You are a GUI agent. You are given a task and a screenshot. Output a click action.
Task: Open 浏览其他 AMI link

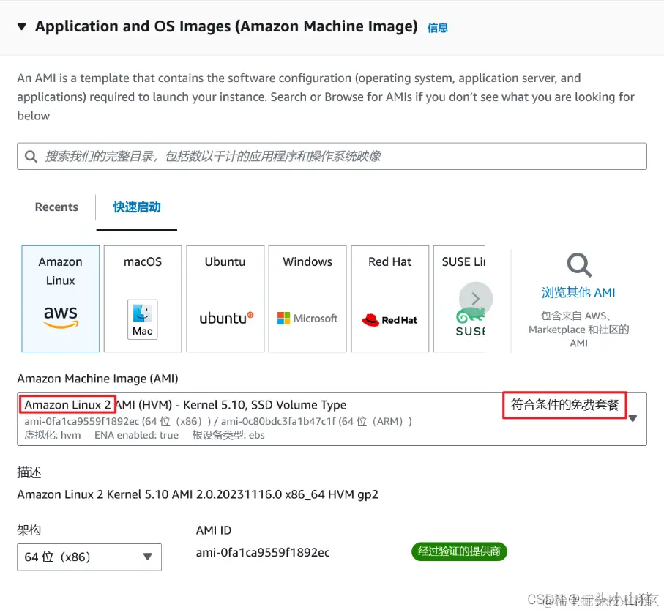[578, 292]
